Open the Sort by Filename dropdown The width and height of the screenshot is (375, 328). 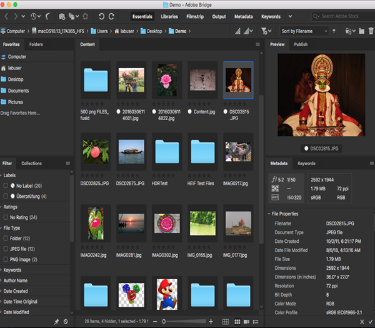[304, 31]
